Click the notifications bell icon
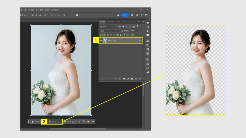The width and height of the screenshot is (246, 138). 133,15
